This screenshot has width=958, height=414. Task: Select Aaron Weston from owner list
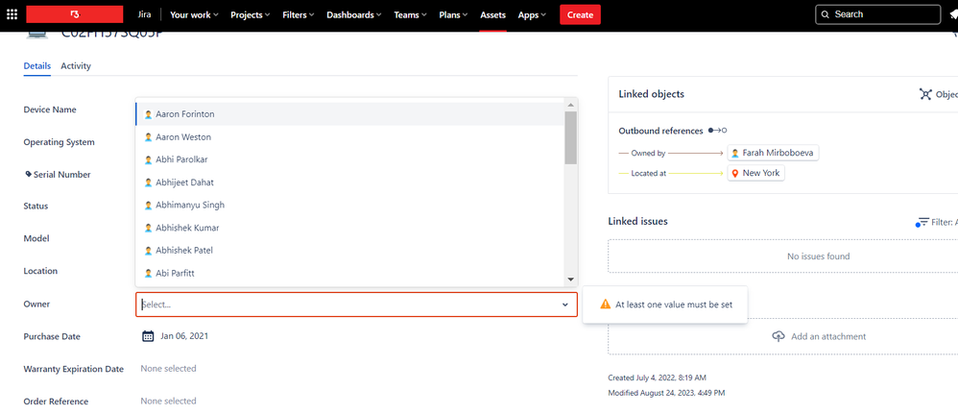(350, 137)
